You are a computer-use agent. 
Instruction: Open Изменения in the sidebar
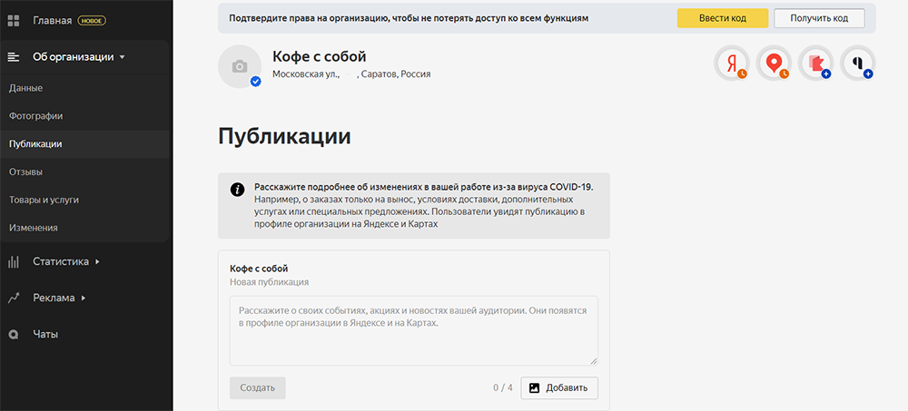coord(85,228)
